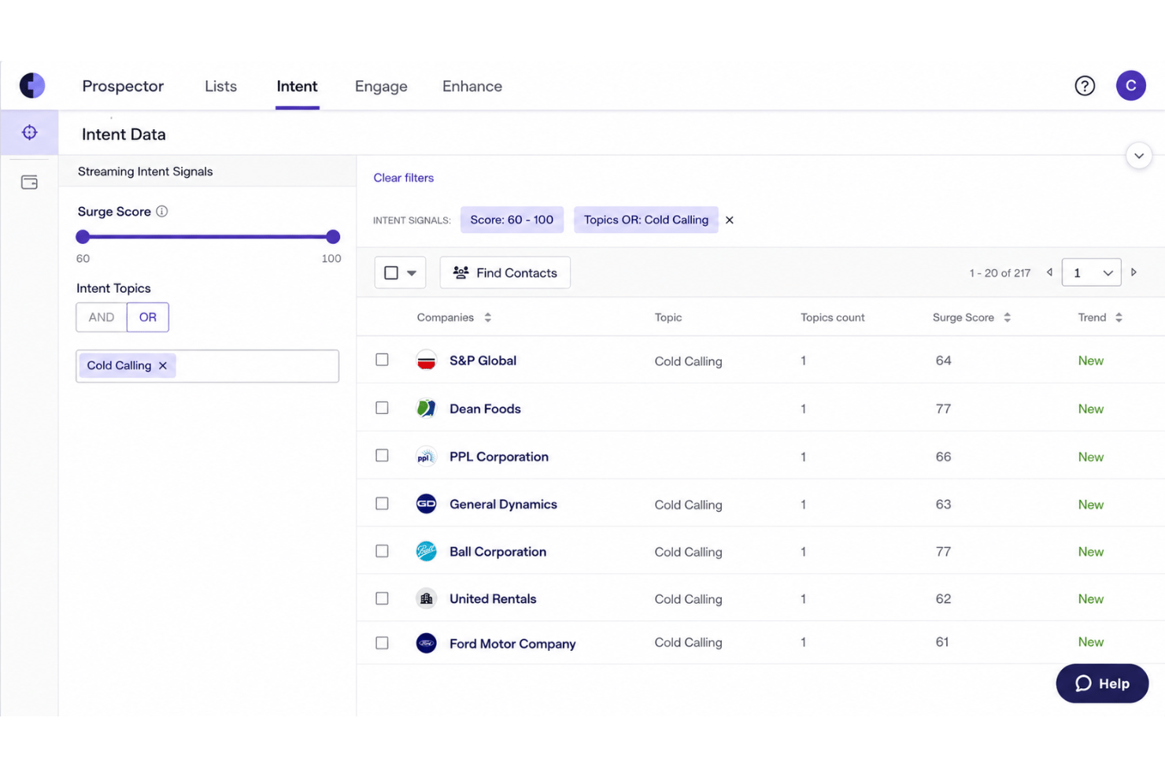The width and height of the screenshot is (1165, 777).
Task: Select the PPL Corporation row checkbox
Action: 382,455
